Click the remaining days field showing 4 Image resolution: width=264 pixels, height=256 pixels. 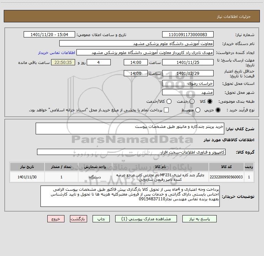coord(99,62)
